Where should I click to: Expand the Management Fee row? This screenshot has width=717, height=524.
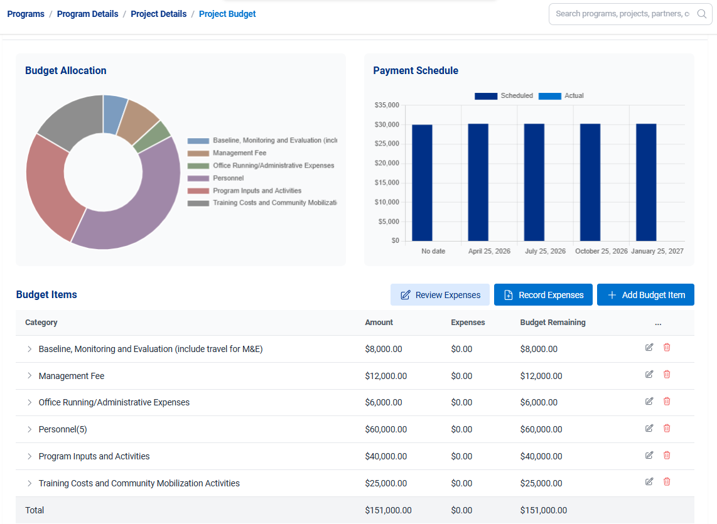(30, 376)
